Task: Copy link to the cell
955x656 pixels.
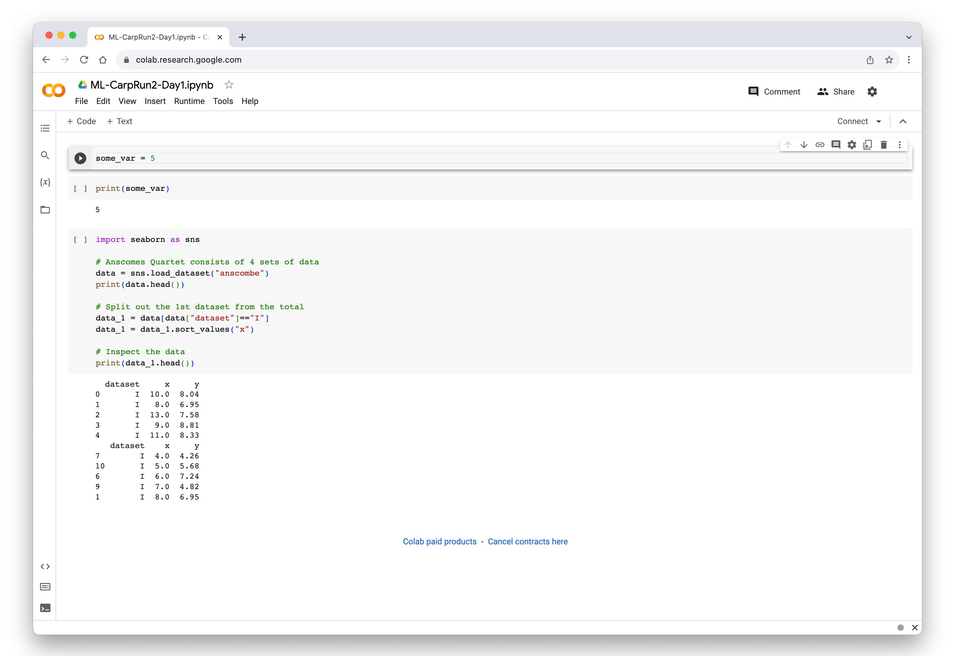Action: [820, 145]
